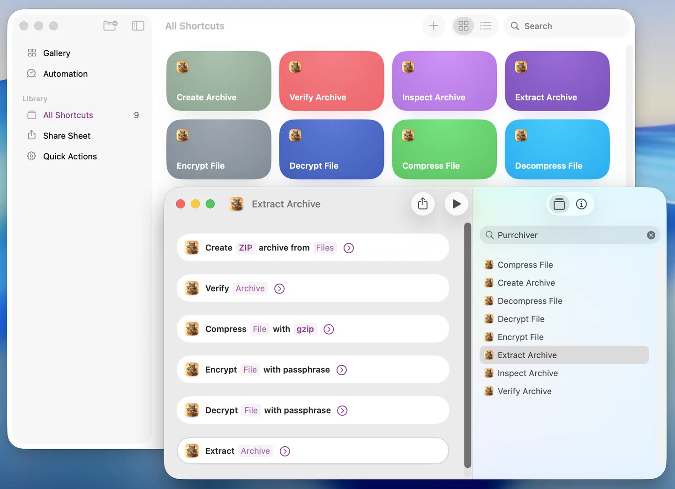Click the Purrchiver action search field

(x=570, y=235)
